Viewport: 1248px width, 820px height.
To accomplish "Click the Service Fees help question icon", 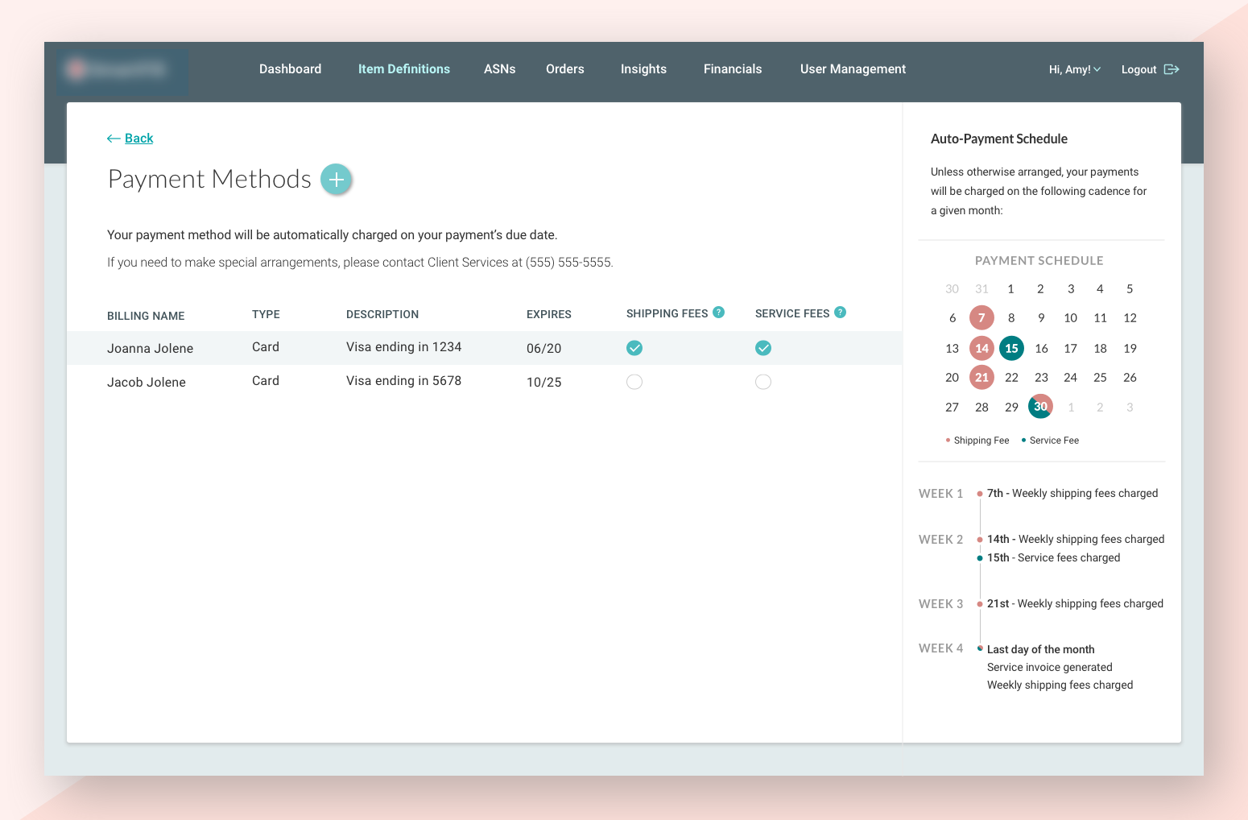I will 840,313.
